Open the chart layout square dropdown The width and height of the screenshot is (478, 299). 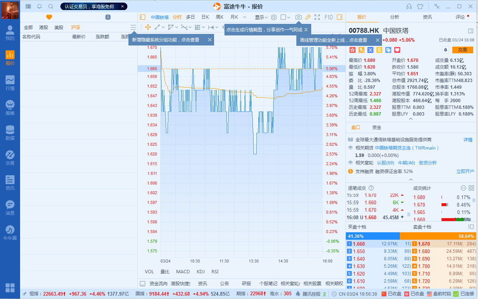click(285, 17)
